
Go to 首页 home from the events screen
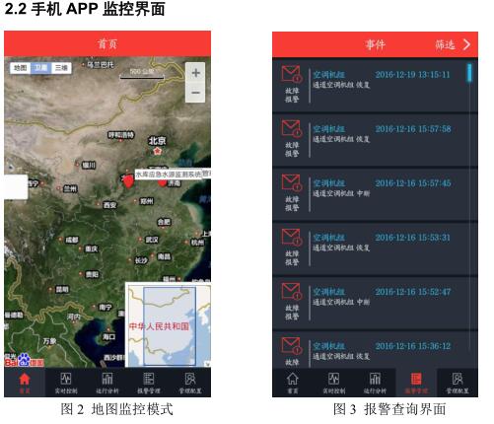tap(293, 383)
